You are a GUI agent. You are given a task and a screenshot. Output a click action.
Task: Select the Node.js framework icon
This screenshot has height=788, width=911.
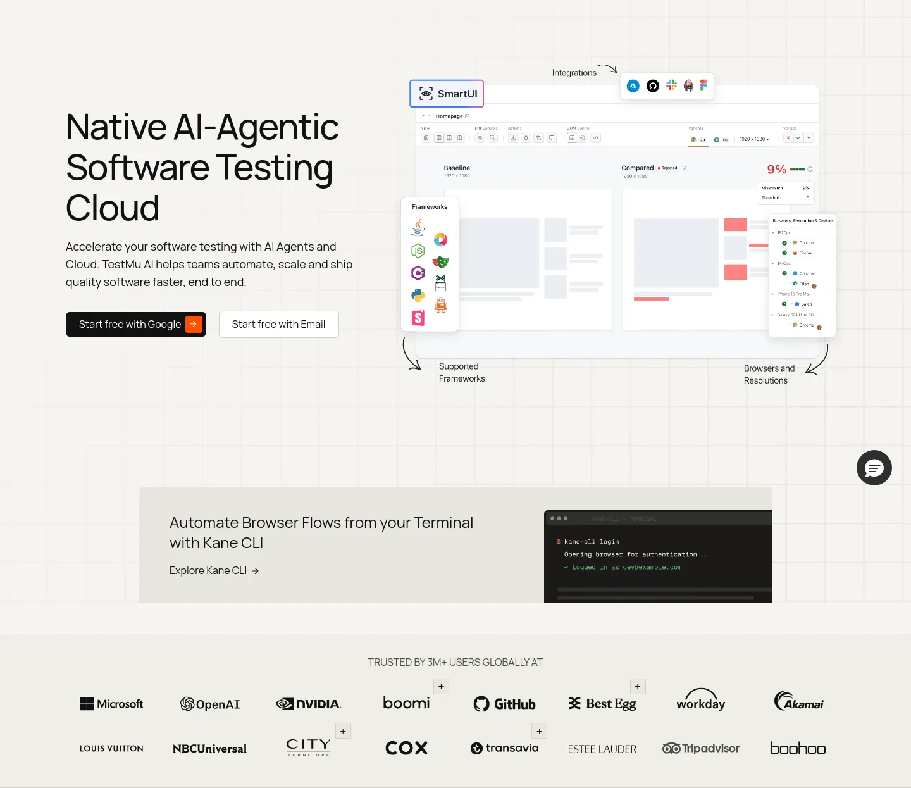pyautogui.click(x=418, y=251)
